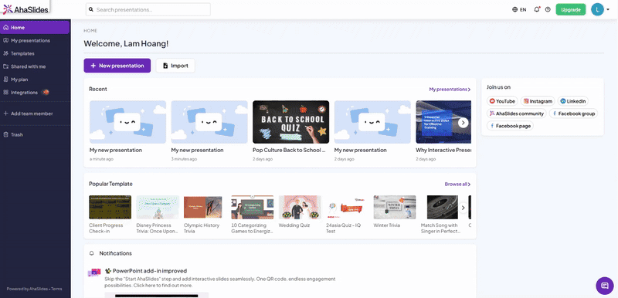Click the Import button
Viewport: 618px width, 298px height.
(175, 66)
